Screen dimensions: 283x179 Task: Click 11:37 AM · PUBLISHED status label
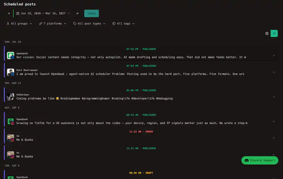tap(141, 148)
